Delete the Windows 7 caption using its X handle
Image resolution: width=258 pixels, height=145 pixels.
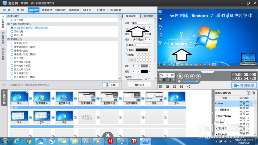194,35
